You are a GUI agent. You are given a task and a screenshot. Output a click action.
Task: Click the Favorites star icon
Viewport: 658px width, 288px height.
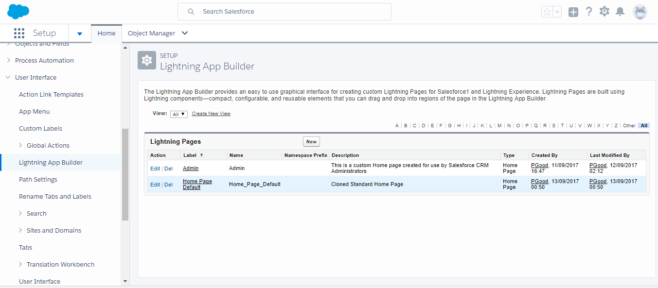click(547, 12)
